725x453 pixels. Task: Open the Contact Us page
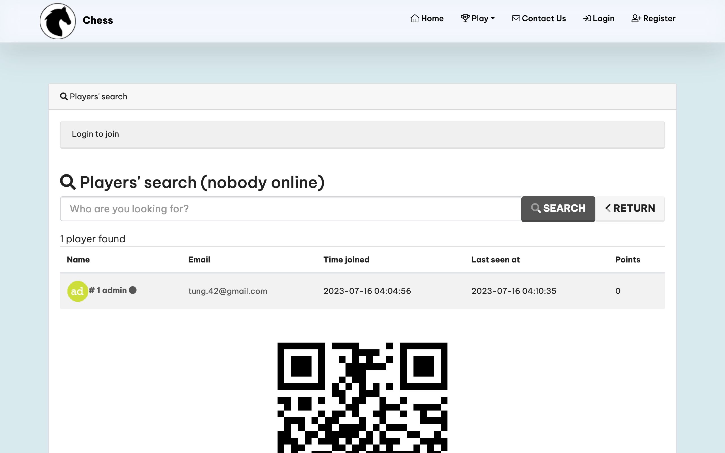[539, 19]
